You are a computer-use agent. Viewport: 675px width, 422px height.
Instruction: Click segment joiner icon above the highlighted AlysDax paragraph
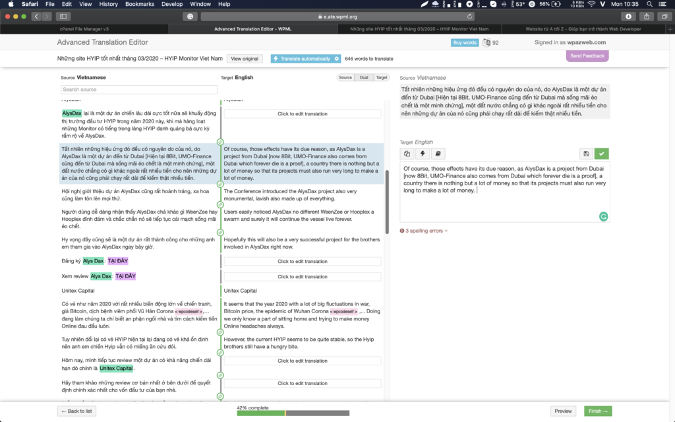point(220,142)
